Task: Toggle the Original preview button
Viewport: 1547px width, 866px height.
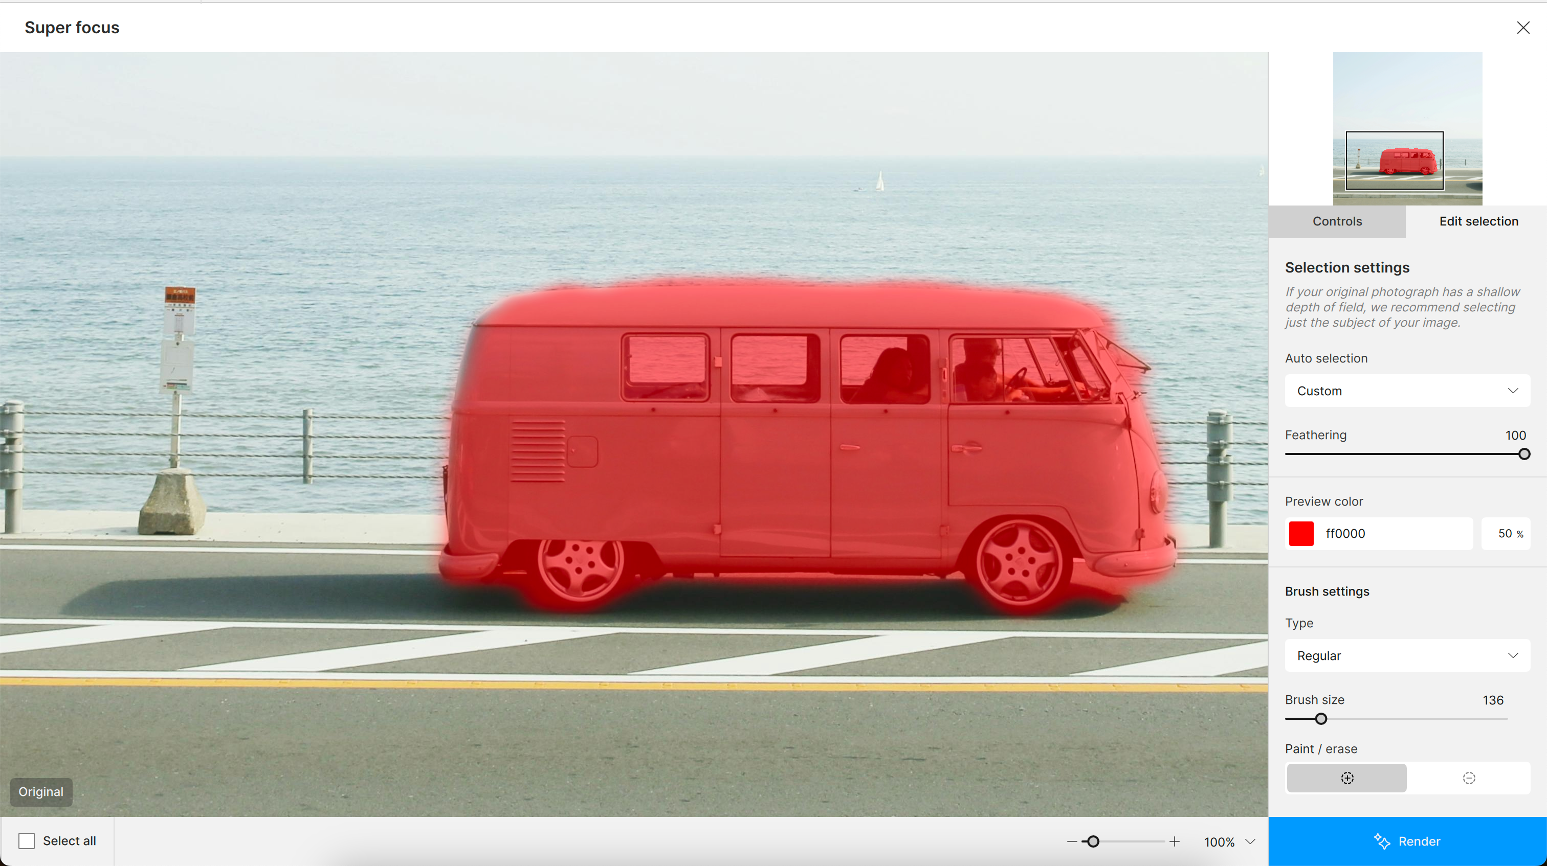Action: pyautogui.click(x=41, y=791)
